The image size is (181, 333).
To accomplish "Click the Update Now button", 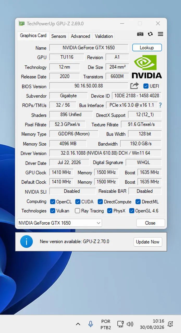I will pos(148,242).
